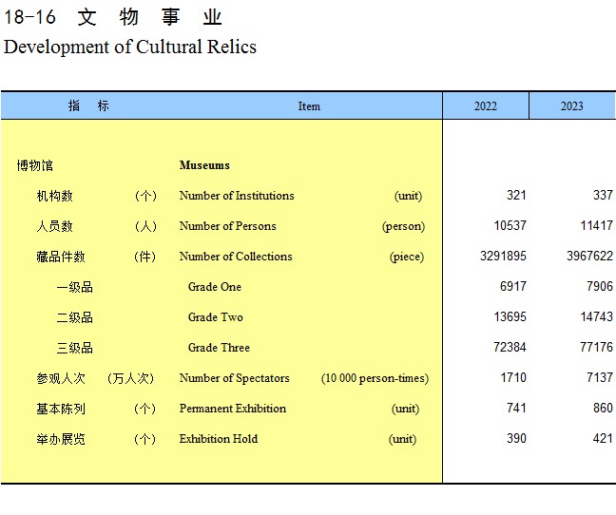Screen dimensions: 616x515
Task: Click the subtitle "Development of Cultural Relics"
Action: [x=130, y=47]
